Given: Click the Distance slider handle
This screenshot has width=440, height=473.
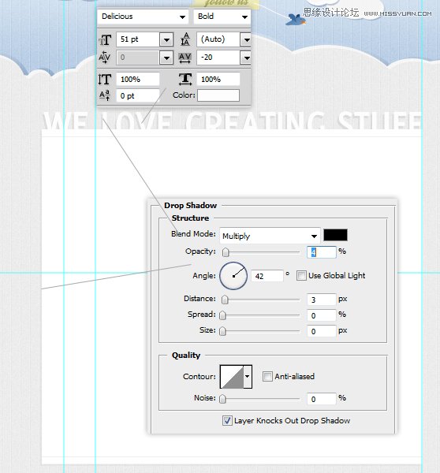Looking at the screenshot, I should click(225, 300).
